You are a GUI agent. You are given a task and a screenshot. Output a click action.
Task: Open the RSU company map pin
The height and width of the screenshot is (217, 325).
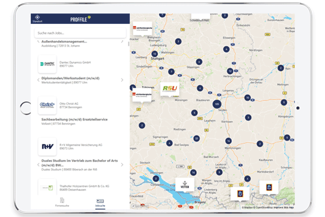point(170,89)
